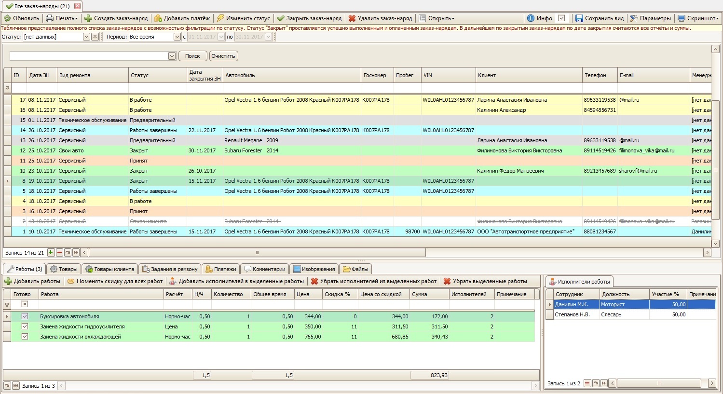Screen dimensions: 723x394
Task: Click Добавить платёж toolbar button
Action: pos(182,18)
